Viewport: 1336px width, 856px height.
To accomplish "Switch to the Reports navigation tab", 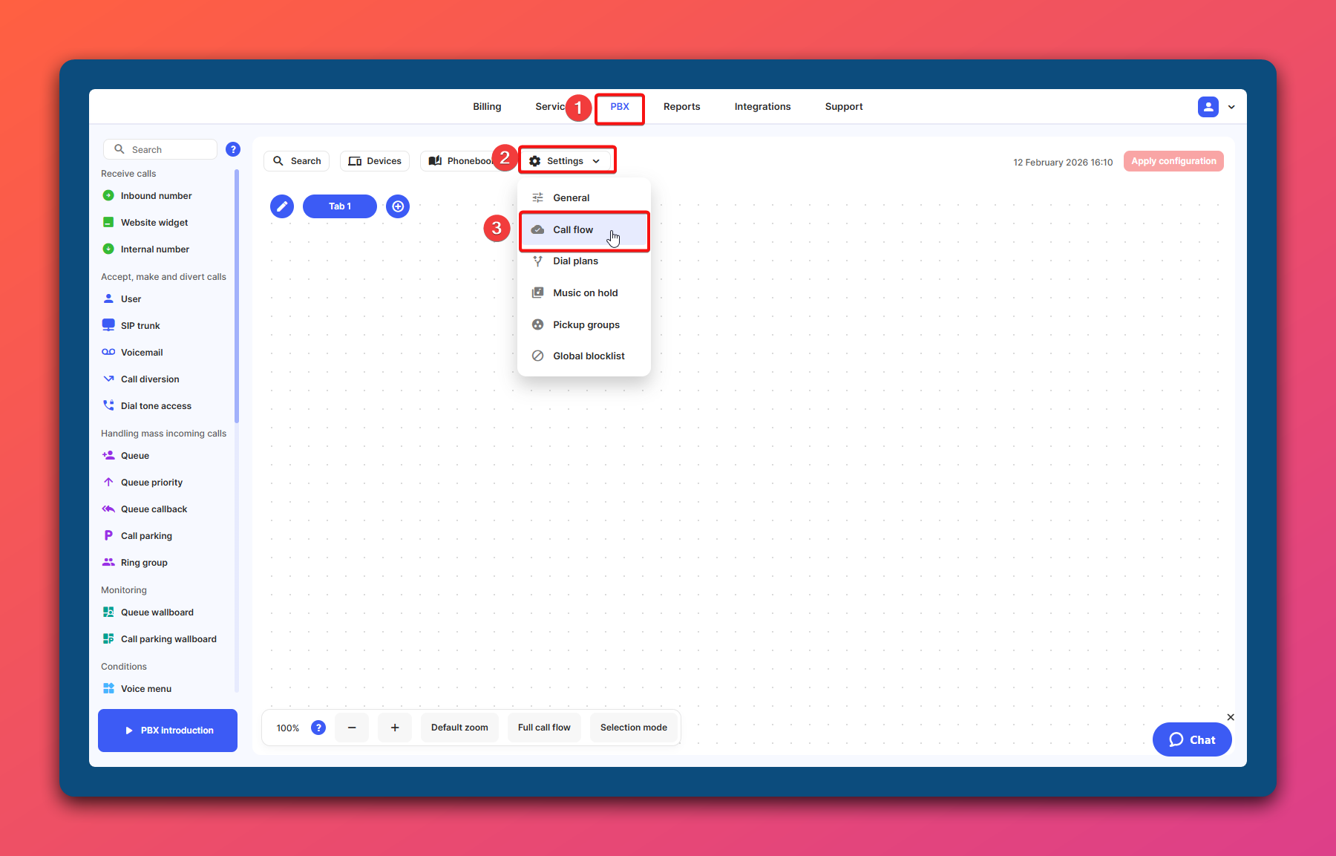I will (x=681, y=107).
